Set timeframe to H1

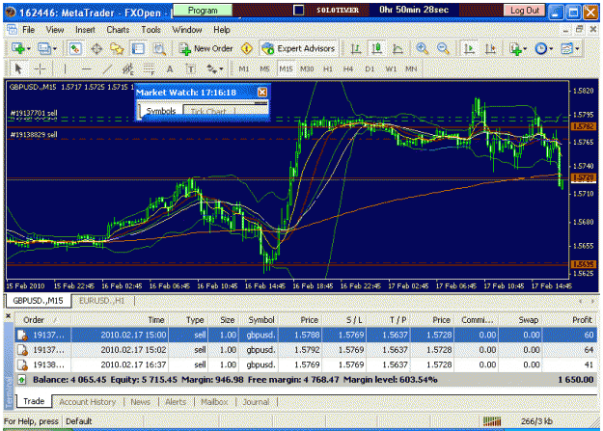tap(328, 69)
